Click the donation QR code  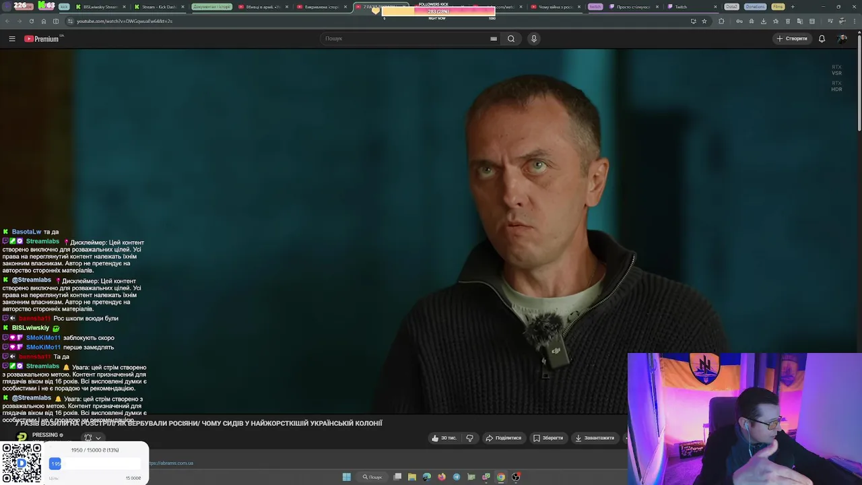pos(22,463)
